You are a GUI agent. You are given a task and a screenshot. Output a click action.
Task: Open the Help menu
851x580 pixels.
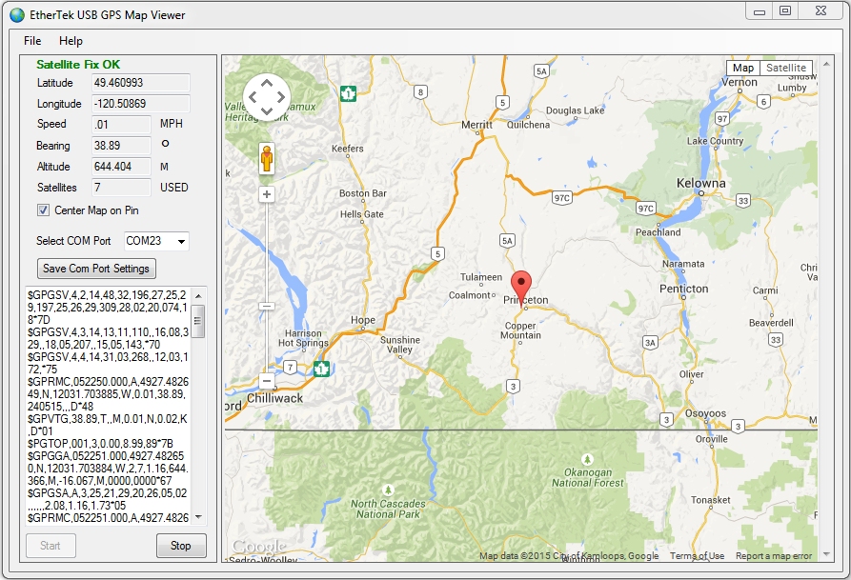click(71, 41)
